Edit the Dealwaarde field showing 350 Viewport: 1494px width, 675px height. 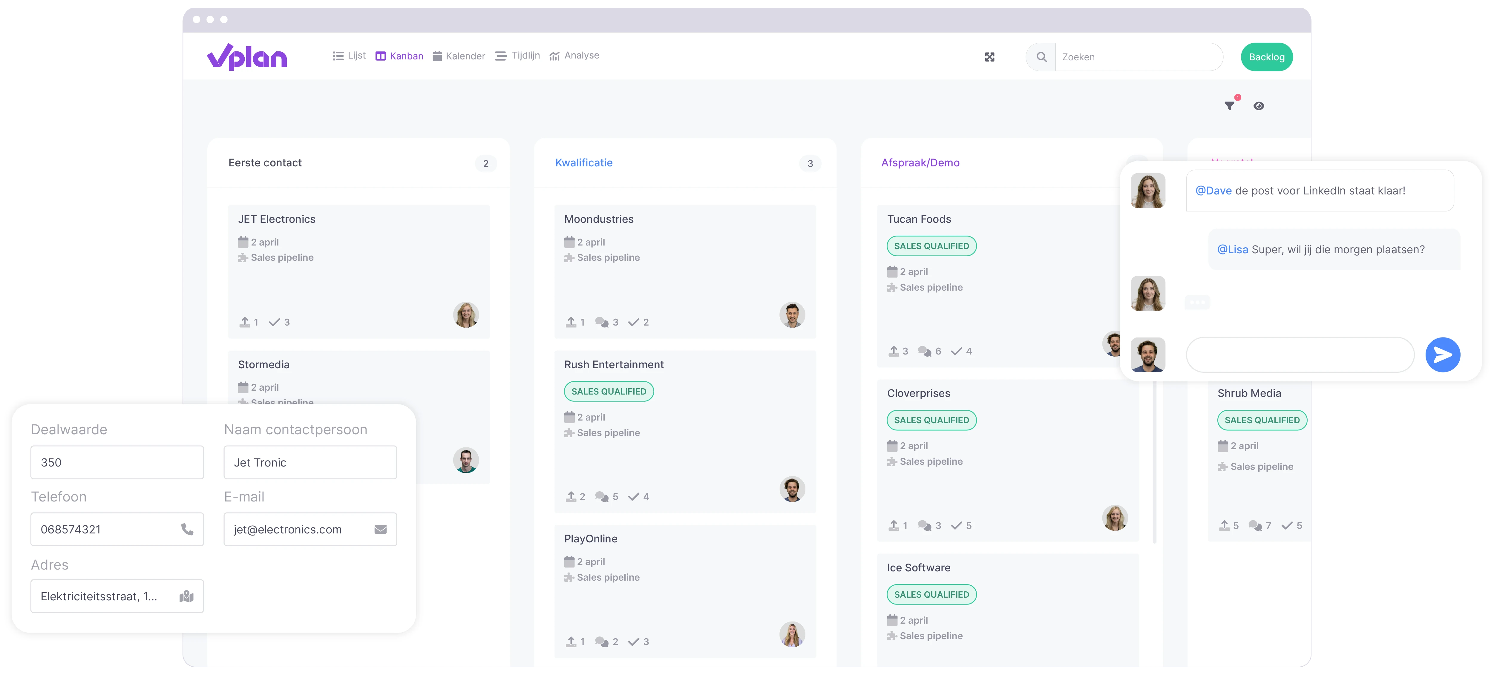(117, 462)
